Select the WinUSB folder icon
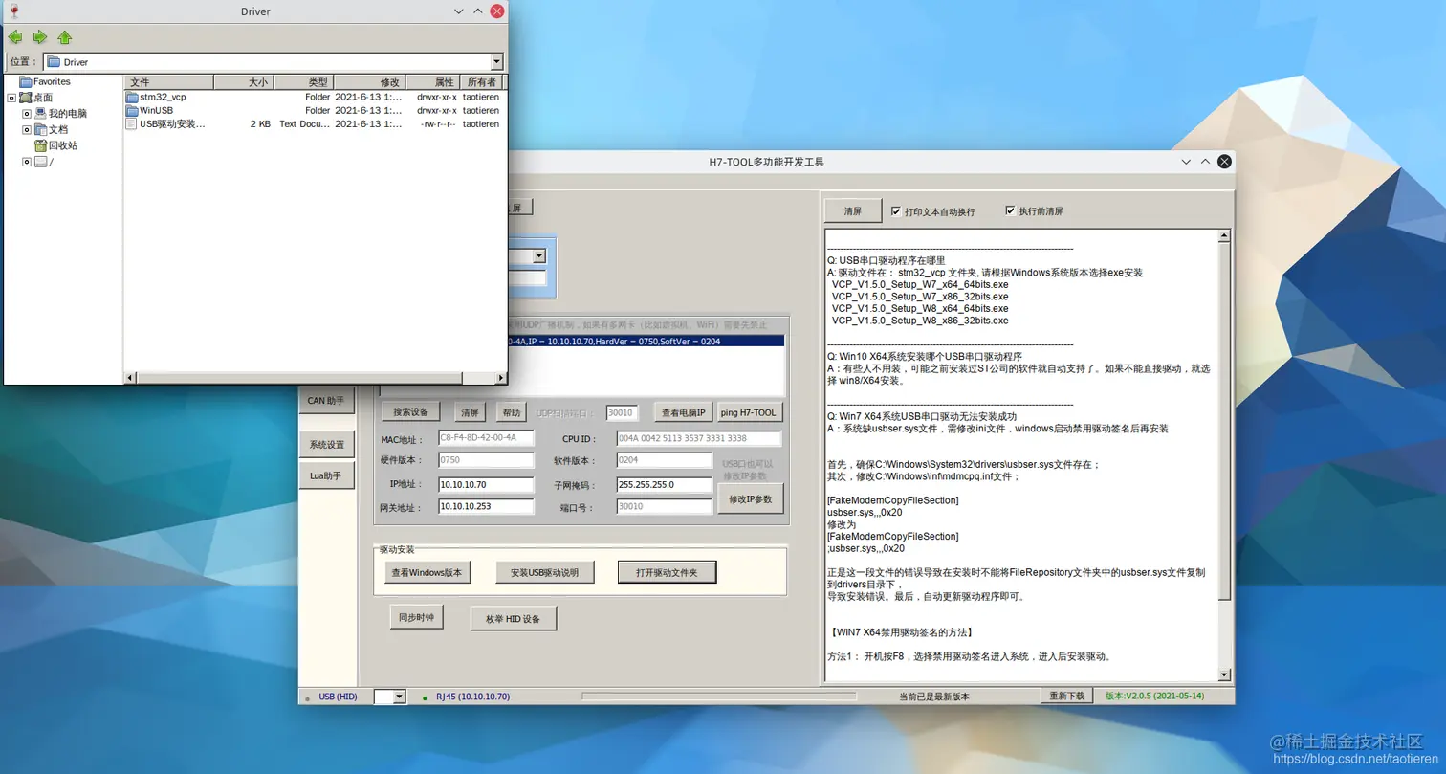1446x774 pixels. [132, 110]
